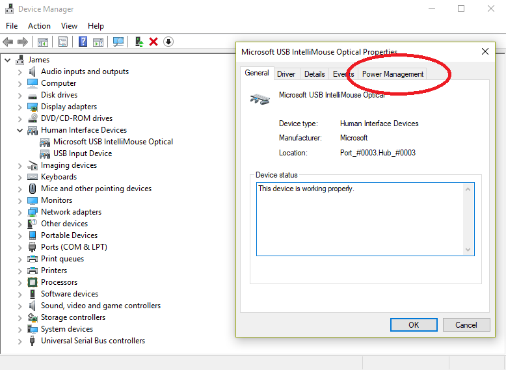
Task: Switch to the Power Management tab
Action: point(392,74)
